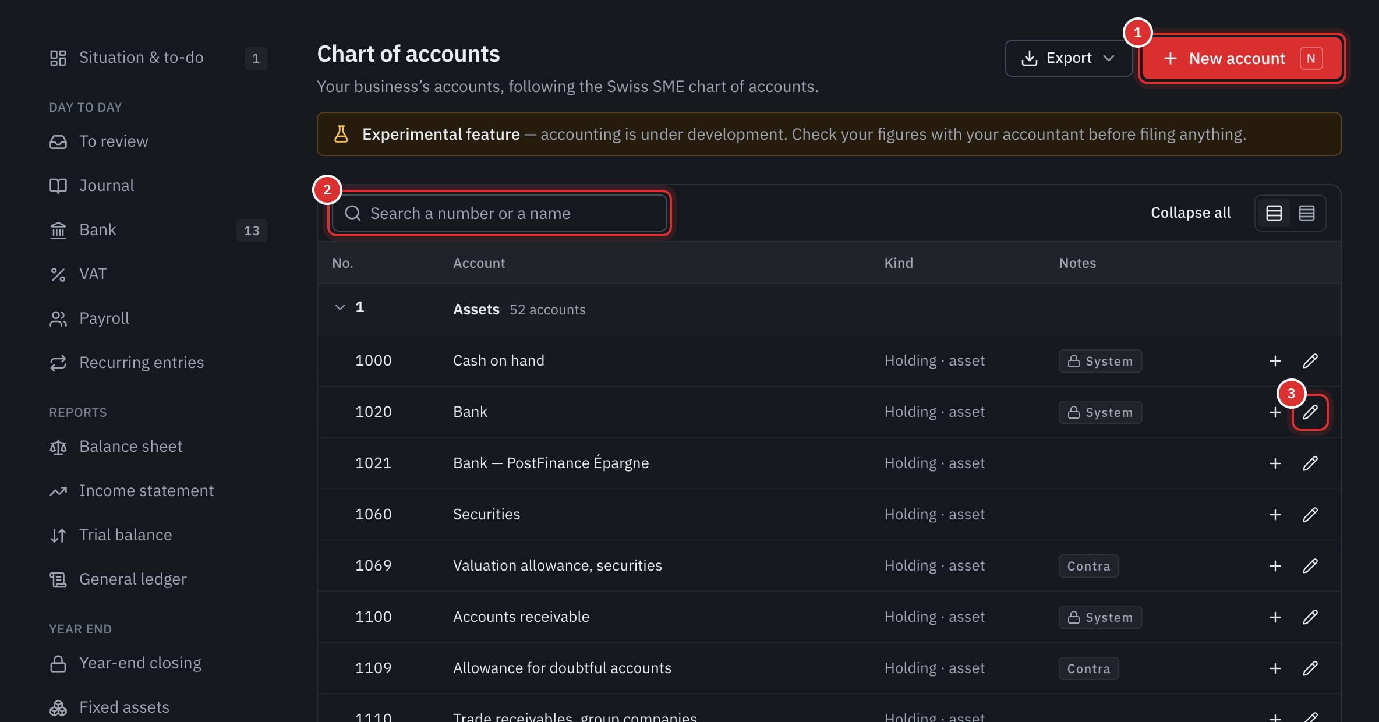Focus the account search field
The width and height of the screenshot is (1379, 722).
pos(499,213)
